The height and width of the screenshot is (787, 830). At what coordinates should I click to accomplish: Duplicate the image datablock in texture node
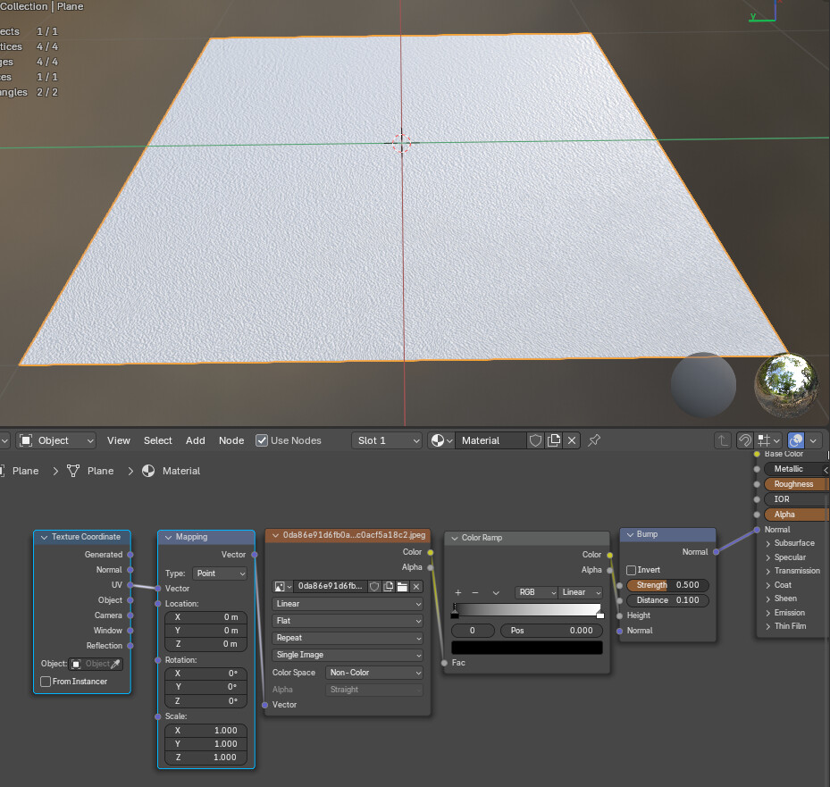click(x=388, y=586)
